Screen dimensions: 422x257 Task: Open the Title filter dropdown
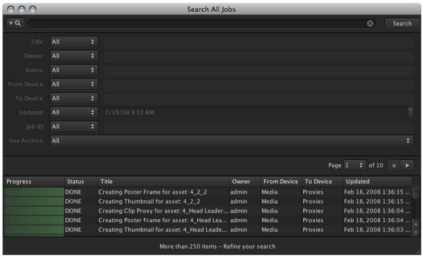pyautogui.click(x=74, y=42)
